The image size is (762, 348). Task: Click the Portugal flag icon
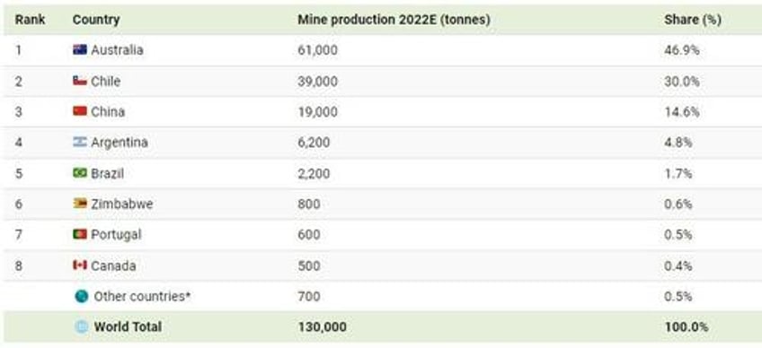click(80, 234)
